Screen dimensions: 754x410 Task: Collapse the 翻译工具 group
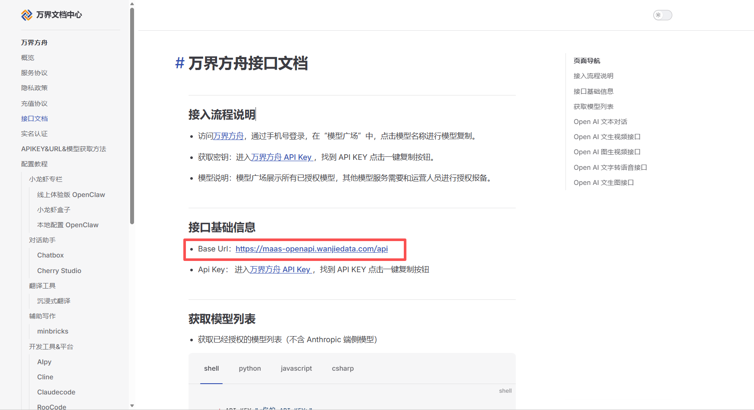click(42, 286)
